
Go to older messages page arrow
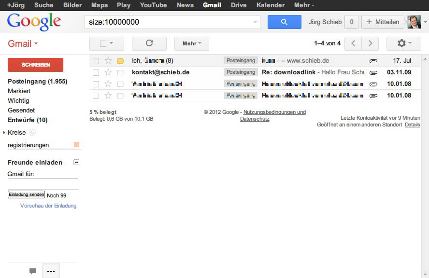(370, 43)
